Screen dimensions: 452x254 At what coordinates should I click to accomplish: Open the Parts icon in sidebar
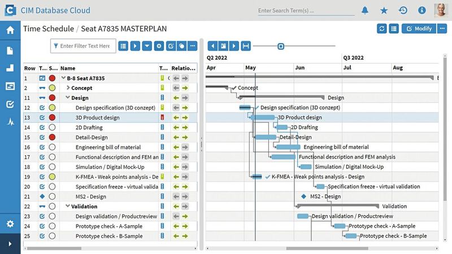coord(10,68)
